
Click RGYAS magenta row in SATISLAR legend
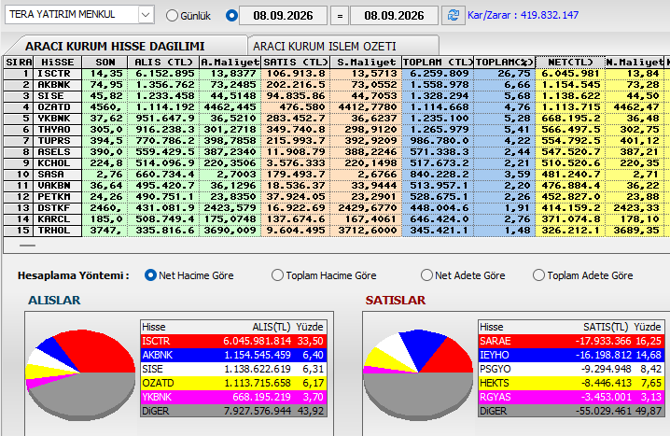[571, 397]
